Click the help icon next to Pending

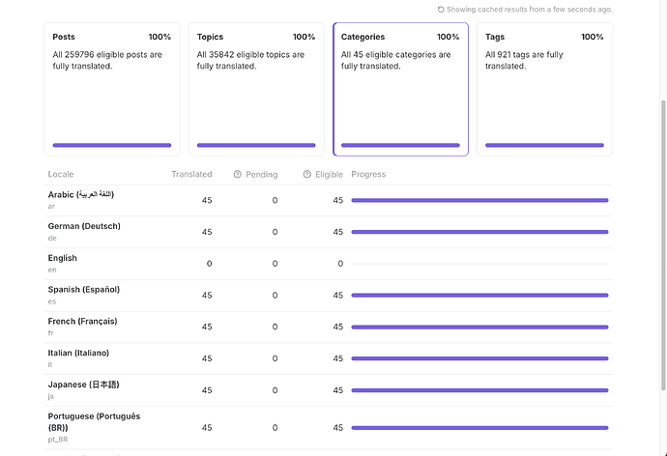(238, 174)
